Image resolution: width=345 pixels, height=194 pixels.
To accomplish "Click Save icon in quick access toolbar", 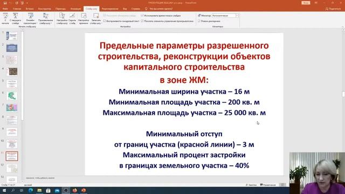I will point(5,3).
